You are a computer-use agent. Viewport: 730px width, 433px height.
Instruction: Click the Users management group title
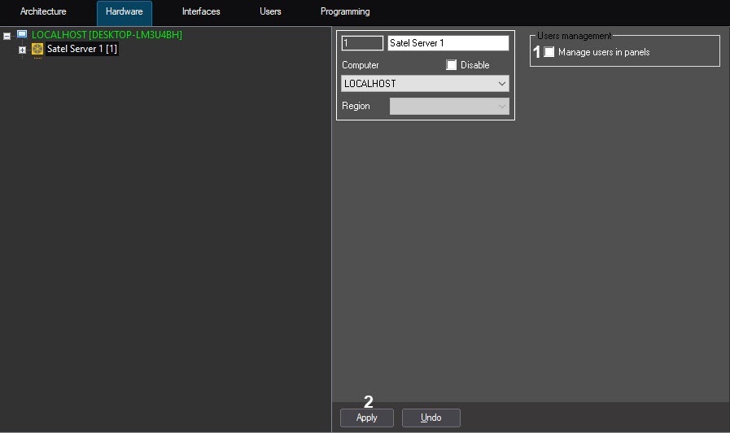574,36
